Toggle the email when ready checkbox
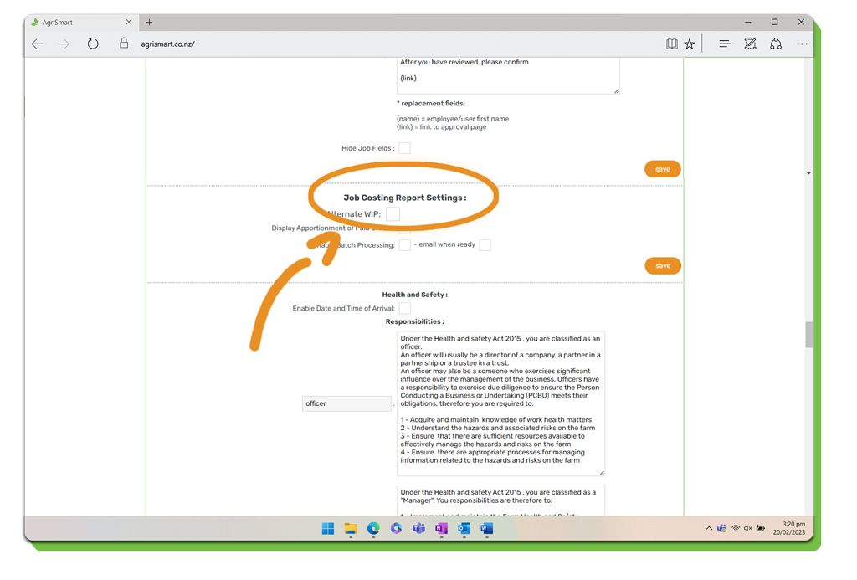 tap(485, 245)
